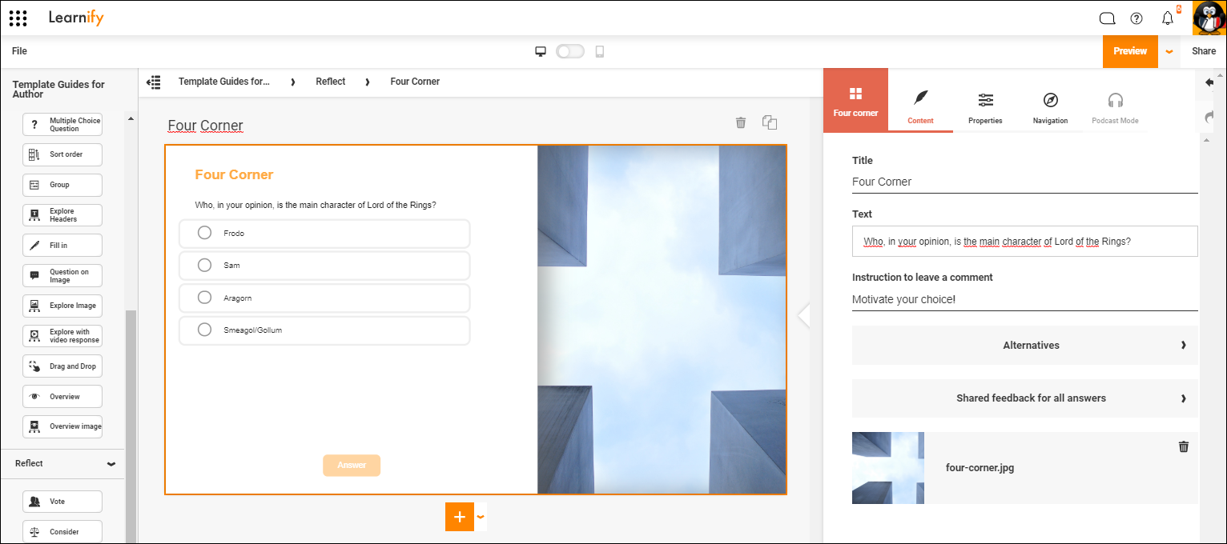This screenshot has width=1227, height=544.
Task: Choose the Fill in template
Action: point(62,245)
